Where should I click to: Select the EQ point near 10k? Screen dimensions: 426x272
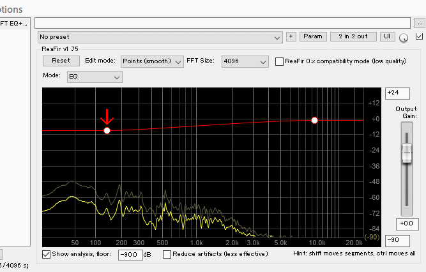pyautogui.click(x=314, y=120)
